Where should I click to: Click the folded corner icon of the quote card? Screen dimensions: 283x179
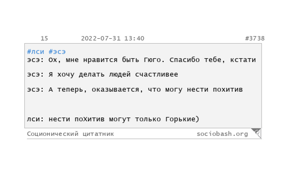point(256,133)
